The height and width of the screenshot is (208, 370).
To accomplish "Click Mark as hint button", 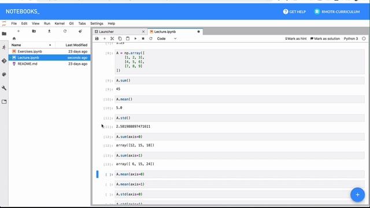I will click(295, 39).
